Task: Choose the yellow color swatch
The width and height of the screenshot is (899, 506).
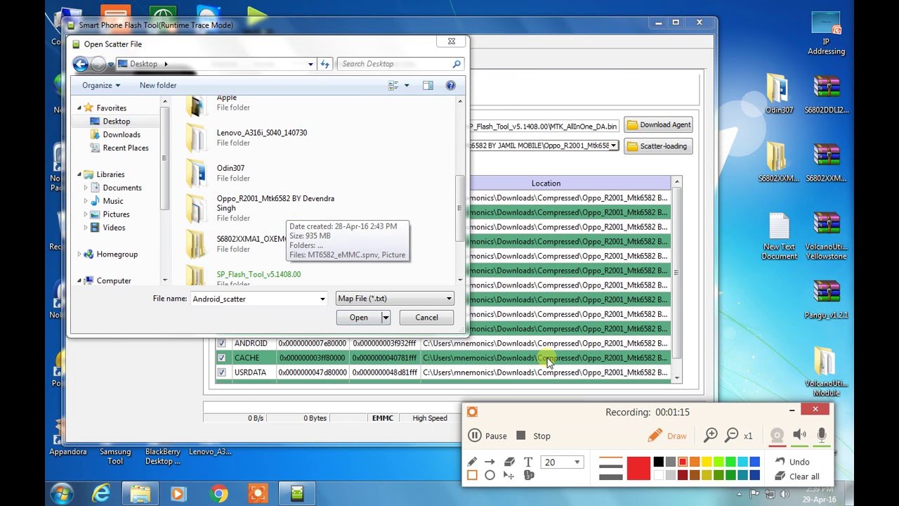Action: click(707, 462)
